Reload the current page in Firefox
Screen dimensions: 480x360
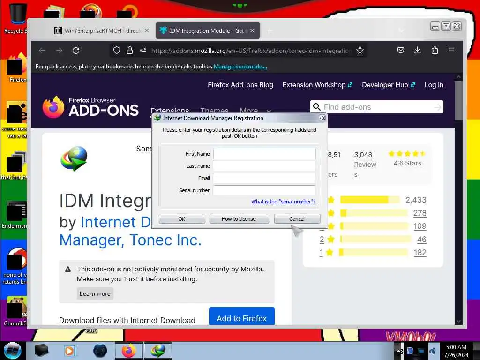tap(76, 51)
